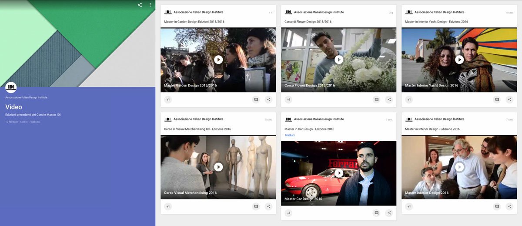Share the Visual Merchandising post
The width and height of the screenshot is (522, 226).
click(268, 206)
